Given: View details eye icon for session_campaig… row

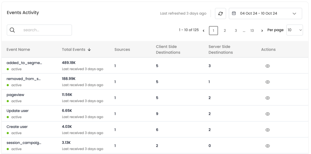Looking at the screenshot, I should point(268,146).
